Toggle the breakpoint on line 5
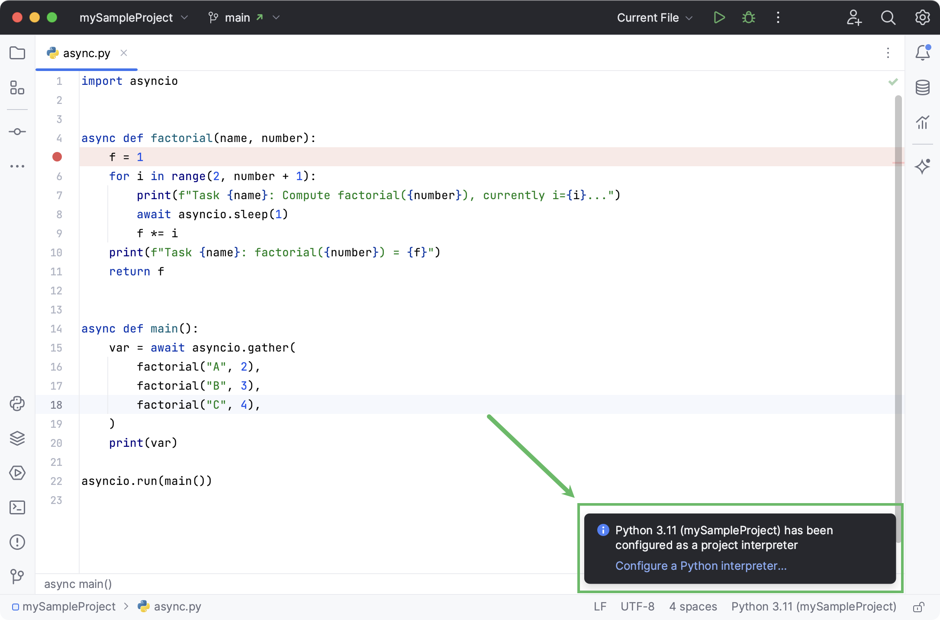This screenshot has width=940, height=620. tap(58, 156)
